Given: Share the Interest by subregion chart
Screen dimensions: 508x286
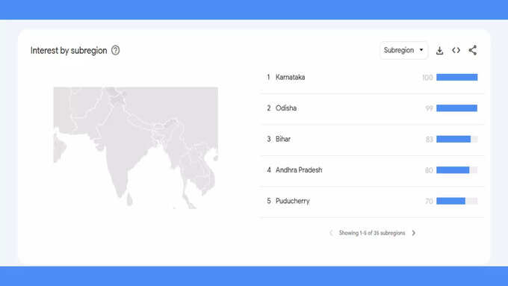Looking at the screenshot, I should point(473,50).
